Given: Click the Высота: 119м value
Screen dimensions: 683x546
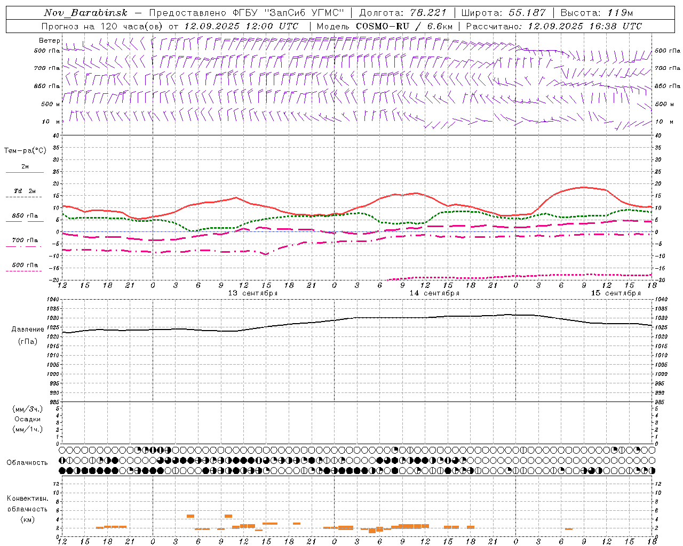Looking at the screenshot, I should [x=597, y=13].
